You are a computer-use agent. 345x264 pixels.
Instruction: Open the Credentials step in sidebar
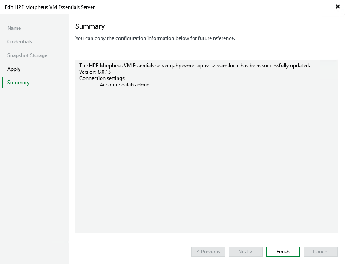click(x=20, y=42)
